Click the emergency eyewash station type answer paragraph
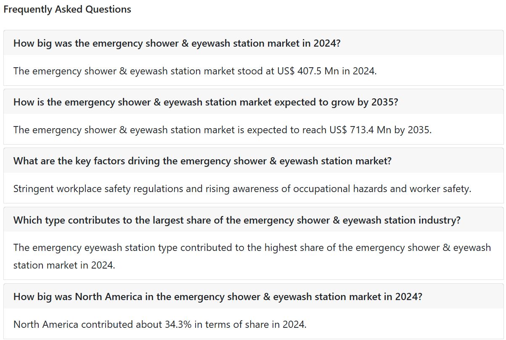506x340 pixels. [252, 256]
